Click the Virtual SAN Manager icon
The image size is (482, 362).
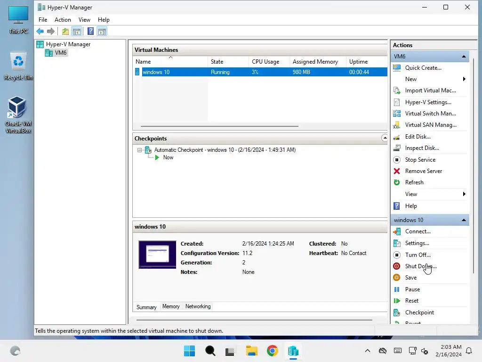pos(397,125)
